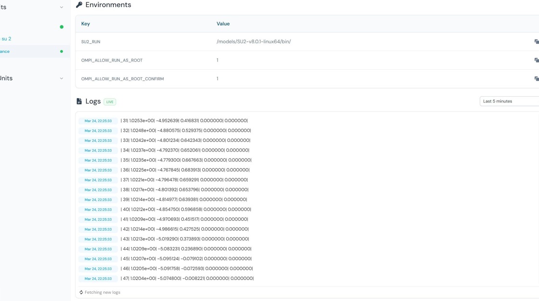Viewport: 539px width, 301px height.
Task: Click timestamp badge on iteration 31 log
Action: [x=98, y=121]
